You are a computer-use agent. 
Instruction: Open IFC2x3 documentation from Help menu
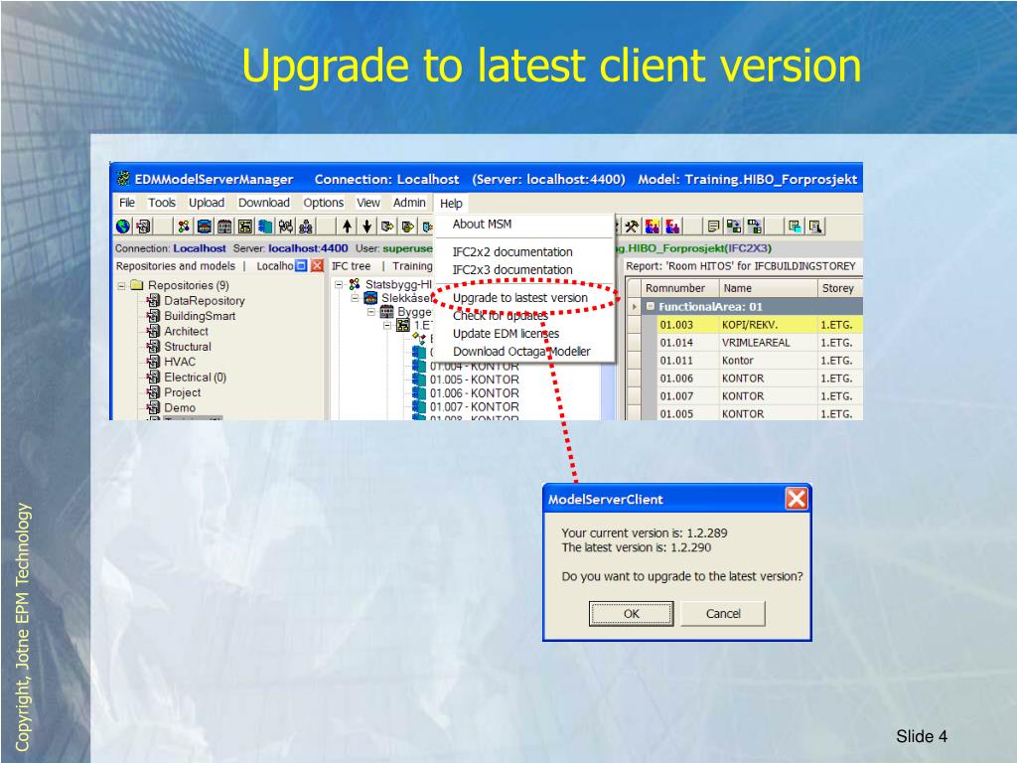coord(524,269)
